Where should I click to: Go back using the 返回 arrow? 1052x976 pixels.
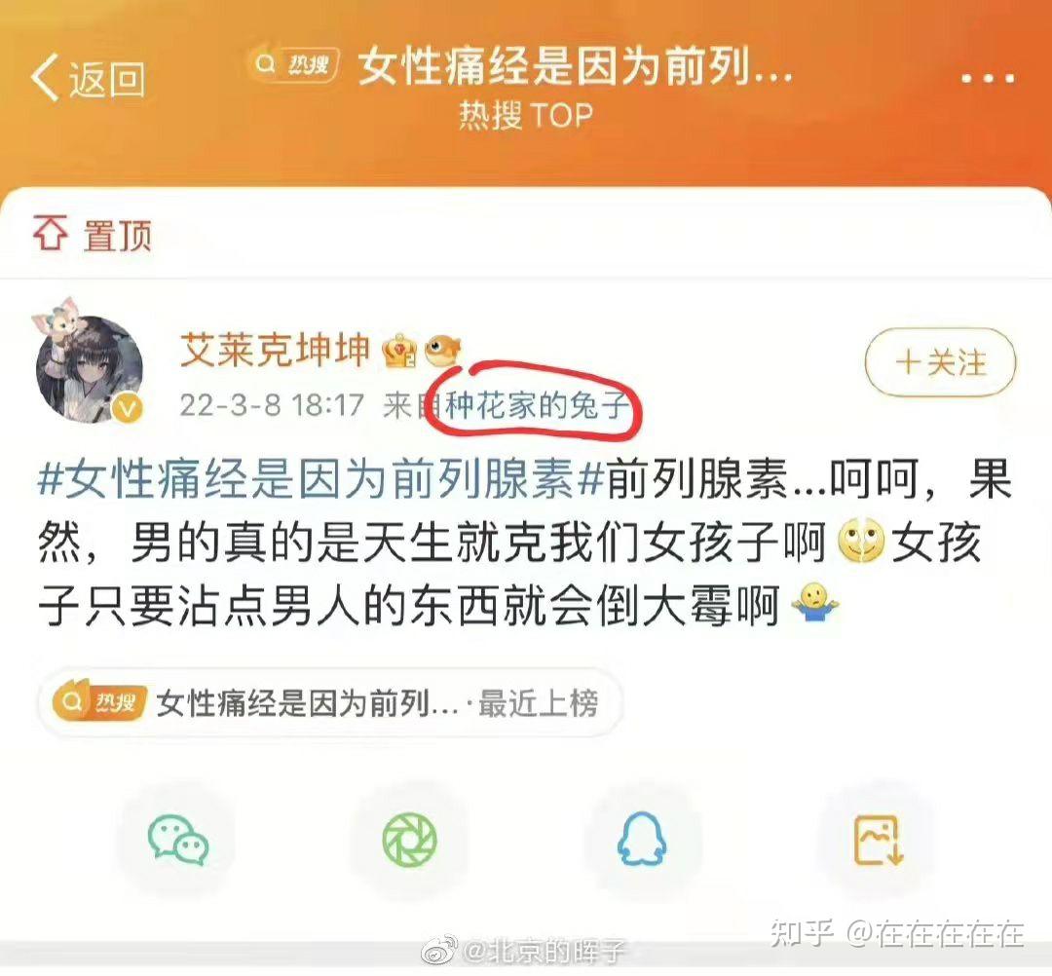click(x=88, y=79)
